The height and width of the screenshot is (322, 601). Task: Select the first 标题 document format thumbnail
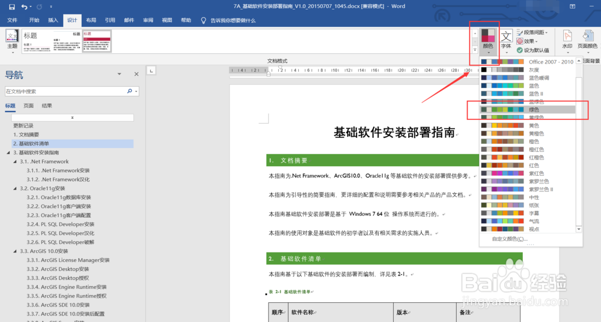[37, 41]
